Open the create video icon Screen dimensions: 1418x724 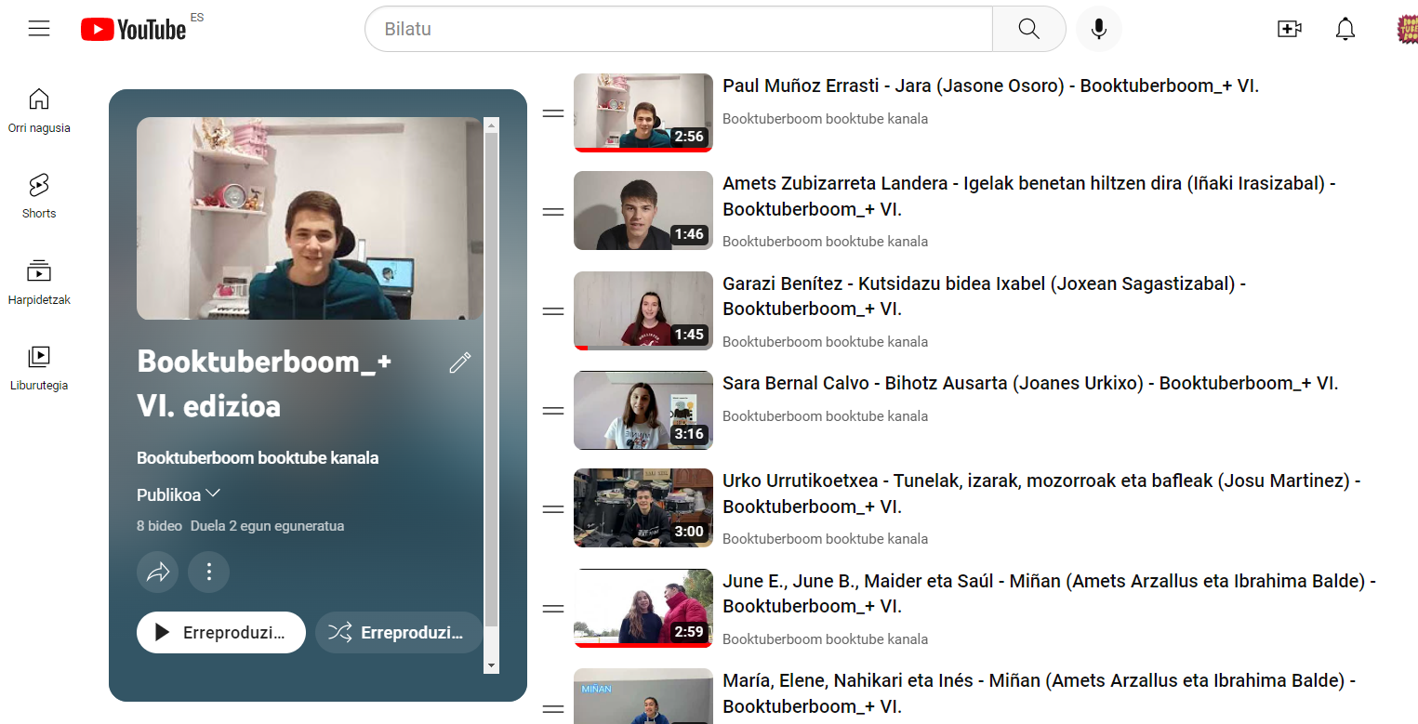coord(1290,29)
